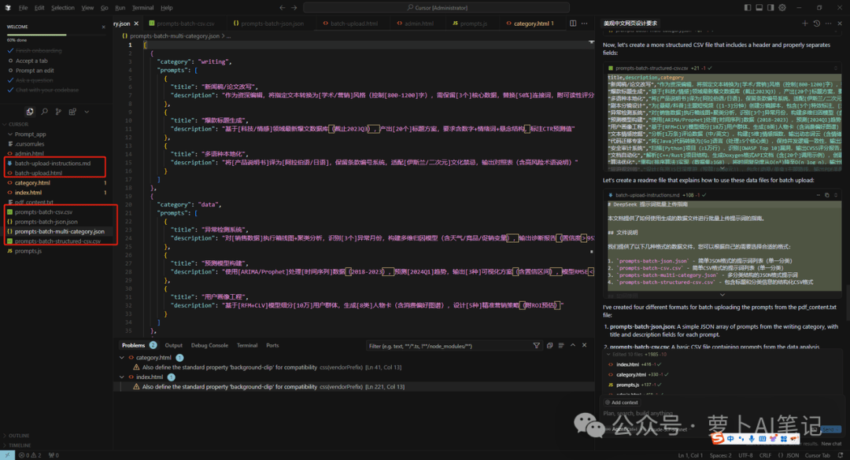This screenshot has height=460, width=850.
Task: Click Add context button in chat
Action: click(x=621, y=403)
